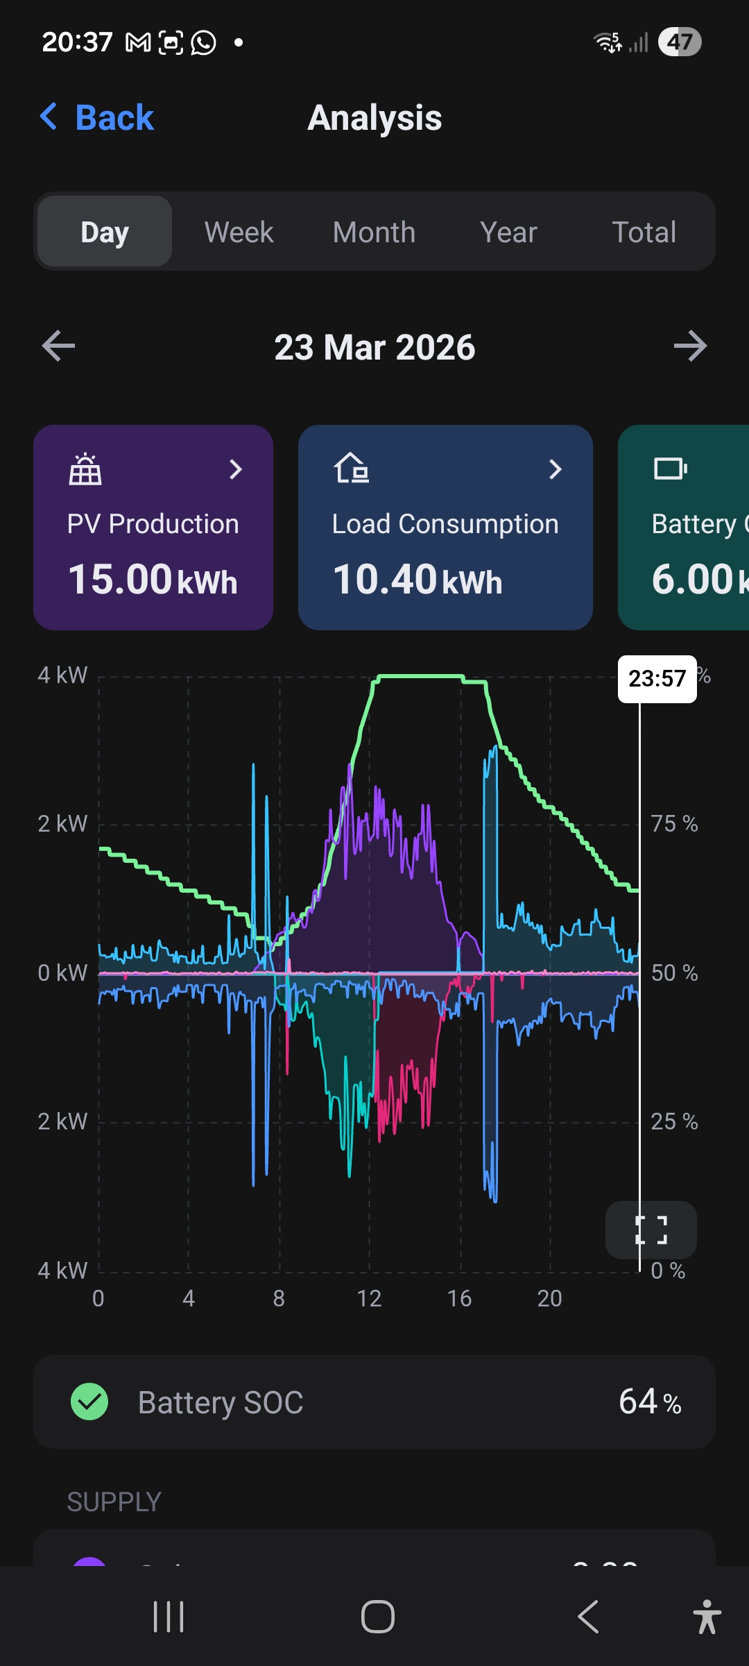Select the Total tab
This screenshot has height=1666, width=749.
click(x=644, y=232)
